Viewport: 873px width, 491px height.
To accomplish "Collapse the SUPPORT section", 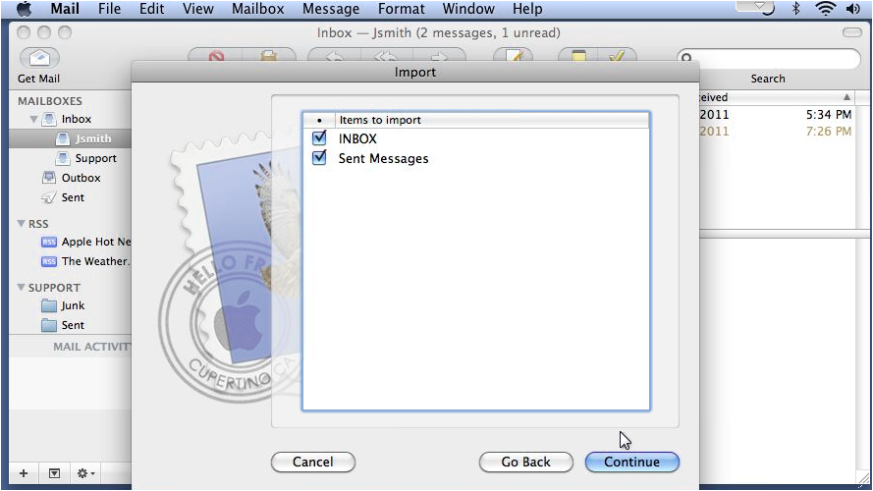I will 21,288.
